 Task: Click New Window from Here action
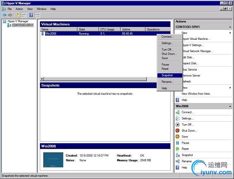(x=195, y=94)
